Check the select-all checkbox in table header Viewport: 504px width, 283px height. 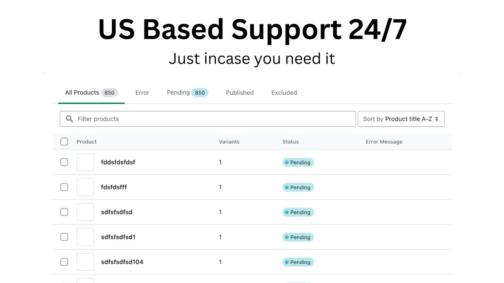click(x=64, y=141)
